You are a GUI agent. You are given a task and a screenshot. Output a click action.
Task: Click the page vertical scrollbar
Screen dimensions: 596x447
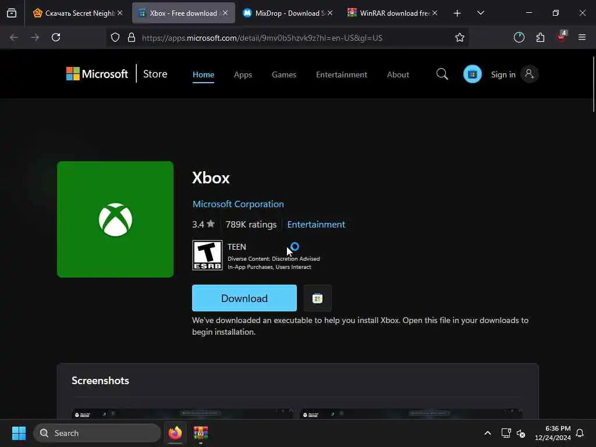pyautogui.click(x=593, y=84)
